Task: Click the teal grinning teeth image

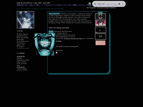Action: tap(45, 44)
